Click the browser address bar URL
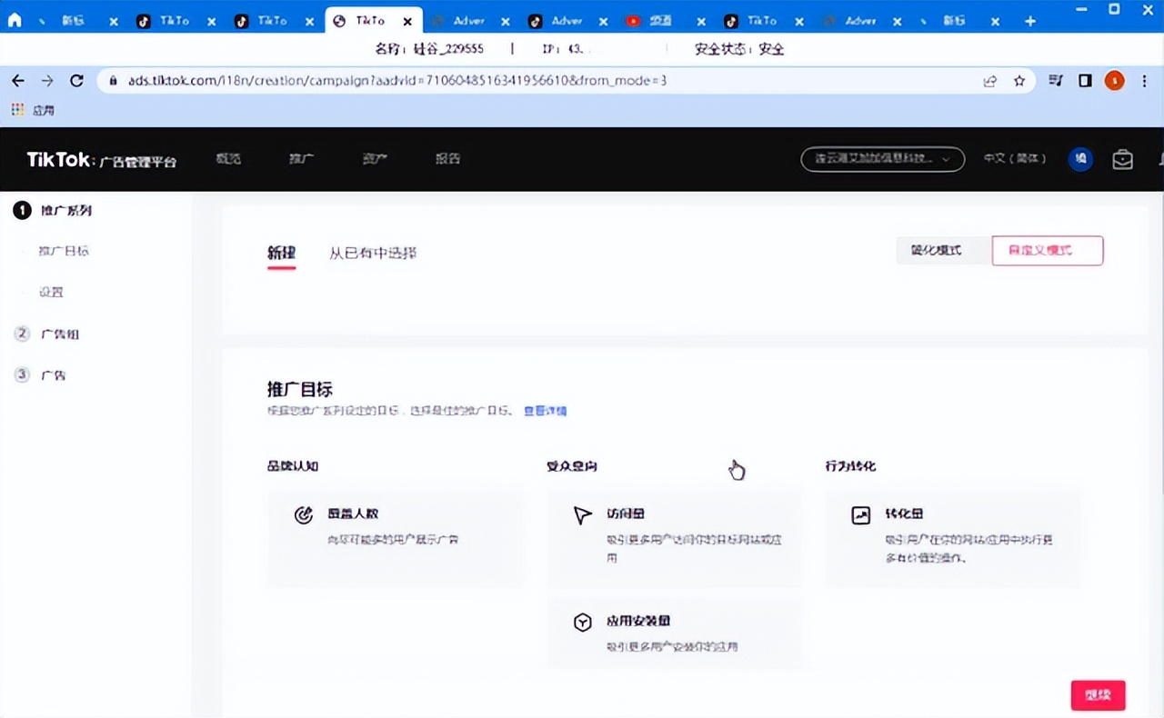This screenshot has height=718, width=1164. point(397,81)
